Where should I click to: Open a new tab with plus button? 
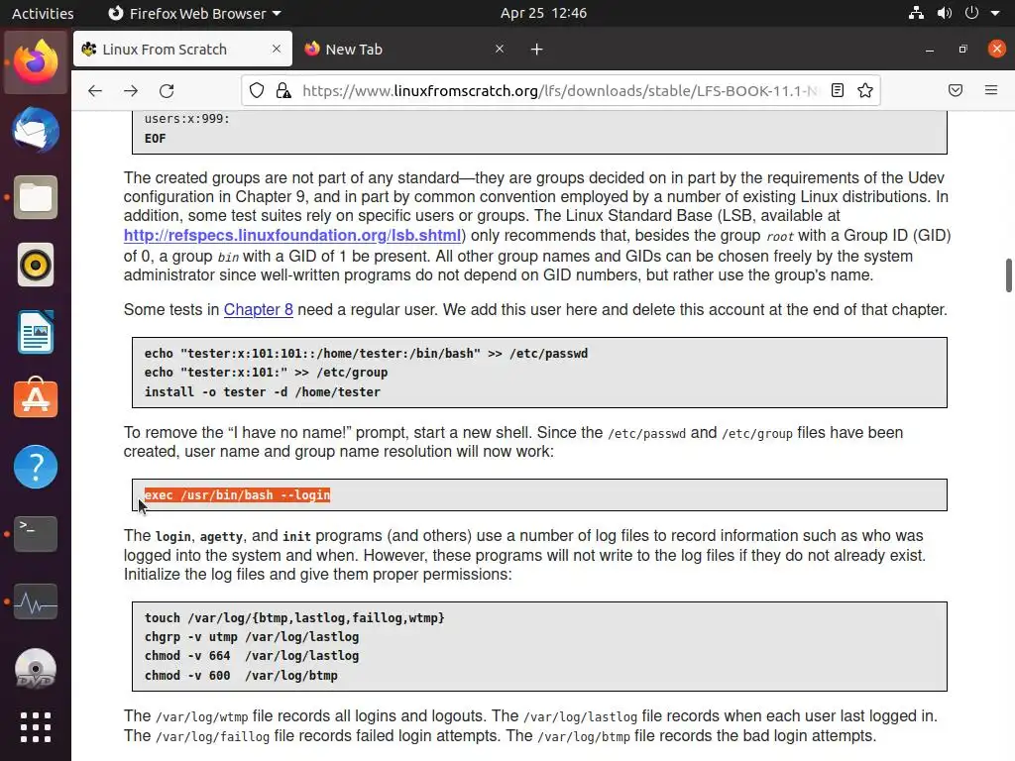coord(536,50)
